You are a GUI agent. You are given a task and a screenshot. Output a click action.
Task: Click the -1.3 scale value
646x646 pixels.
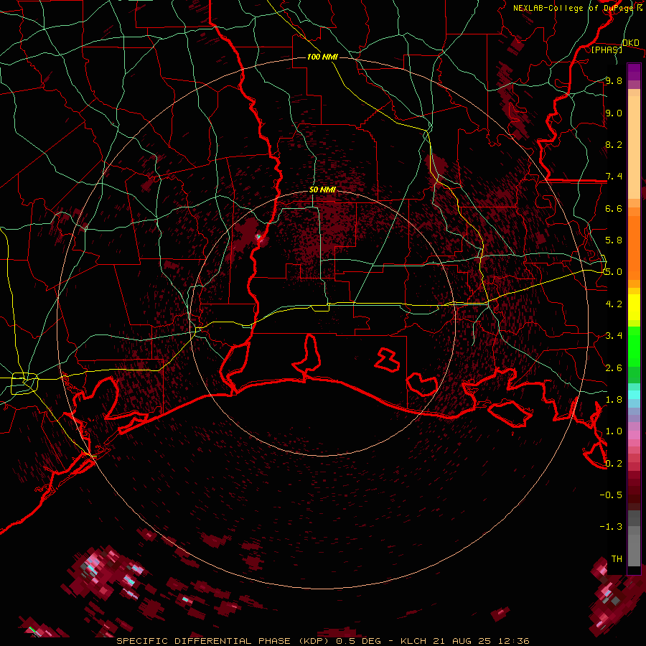(611, 527)
